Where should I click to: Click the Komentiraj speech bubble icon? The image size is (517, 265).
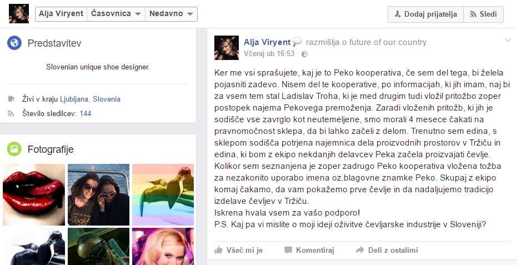[x=288, y=250]
